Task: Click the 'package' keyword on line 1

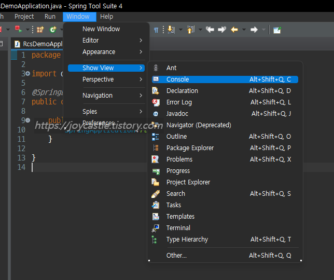Action: [46, 55]
